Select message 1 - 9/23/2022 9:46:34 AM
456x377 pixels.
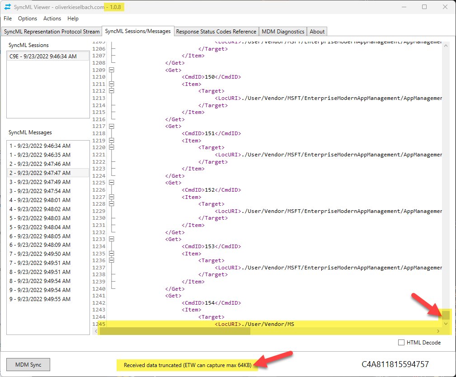tap(48, 146)
